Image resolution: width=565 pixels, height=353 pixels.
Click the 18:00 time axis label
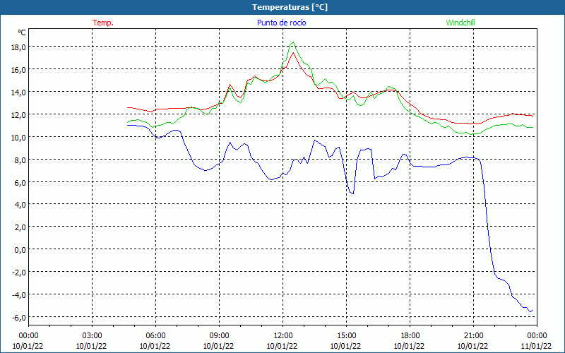410,336
